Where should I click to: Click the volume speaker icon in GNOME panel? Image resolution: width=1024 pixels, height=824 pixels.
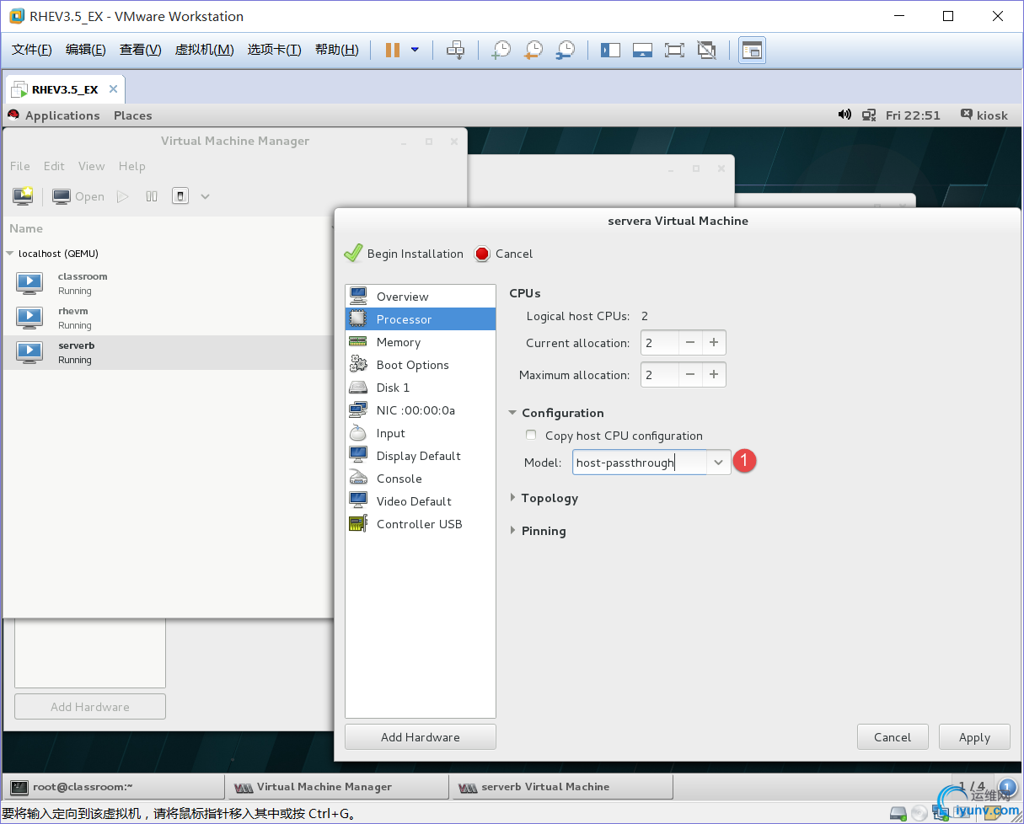click(x=844, y=115)
